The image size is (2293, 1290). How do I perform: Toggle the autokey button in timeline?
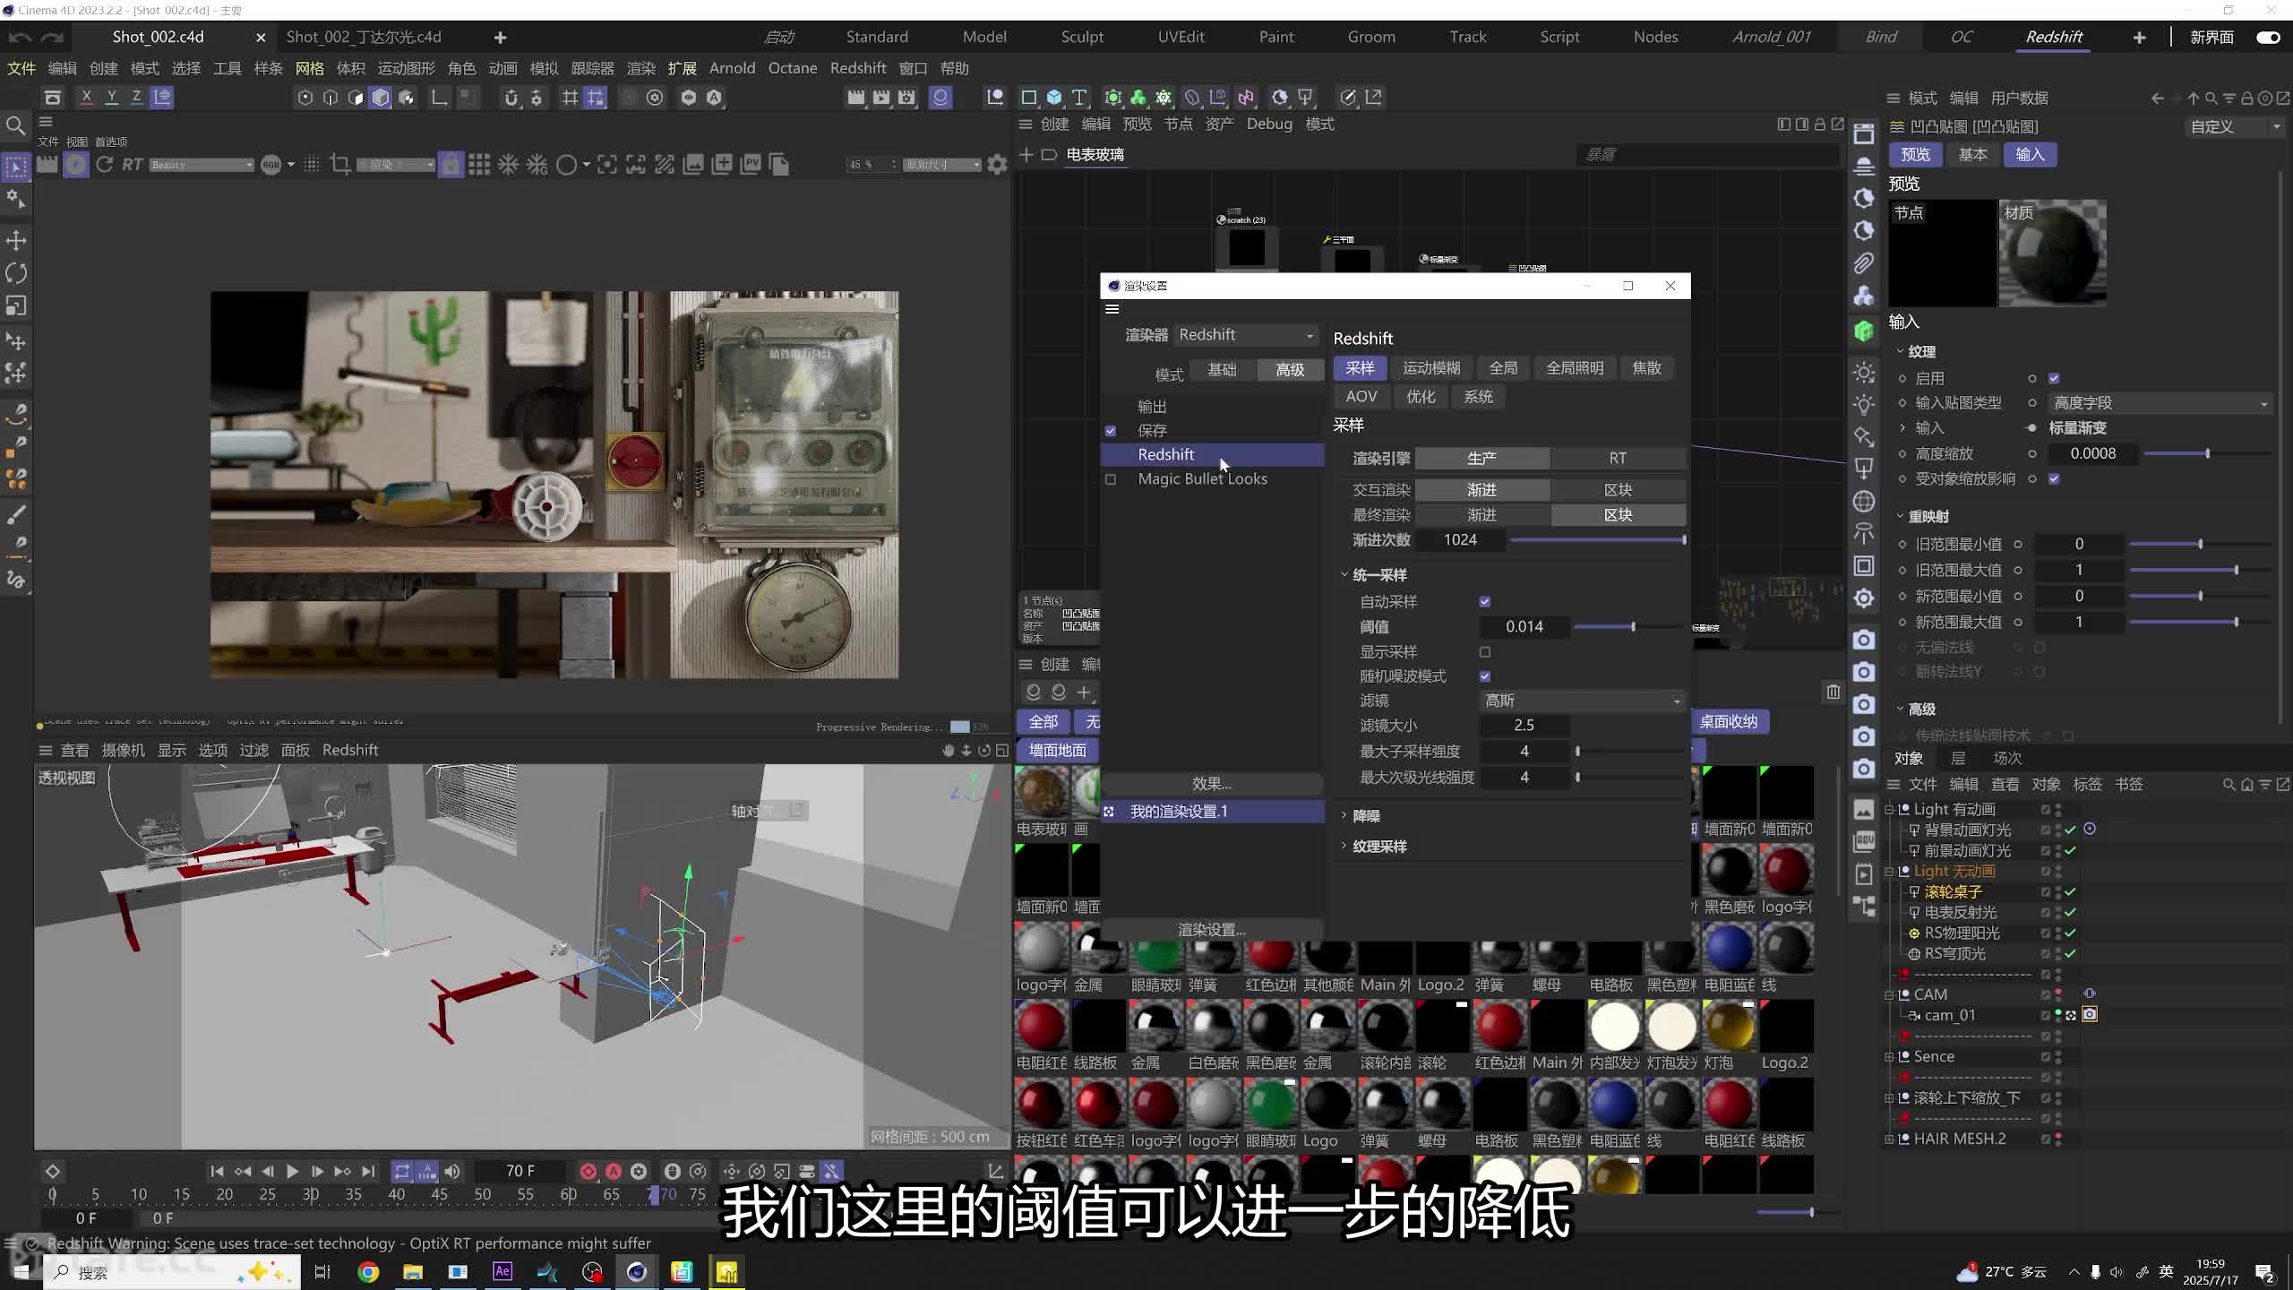tap(614, 1172)
